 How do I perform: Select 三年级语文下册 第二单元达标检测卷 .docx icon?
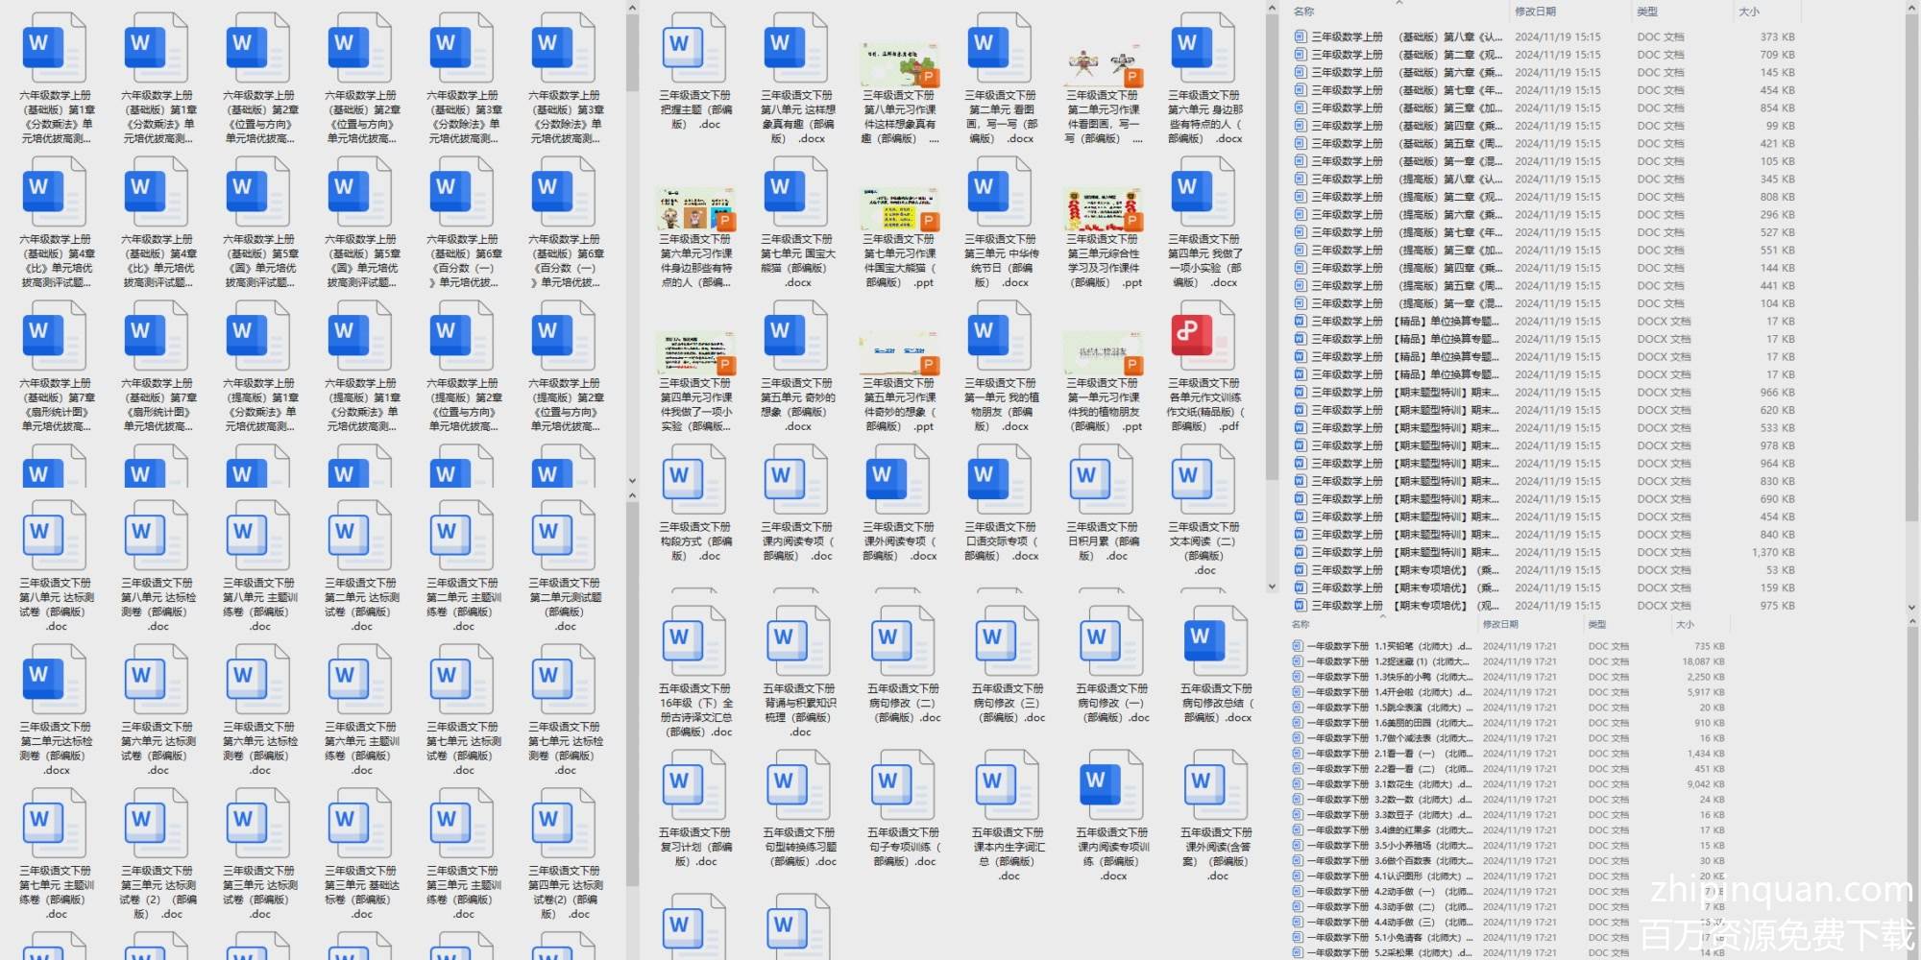click(x=55, y=680)
